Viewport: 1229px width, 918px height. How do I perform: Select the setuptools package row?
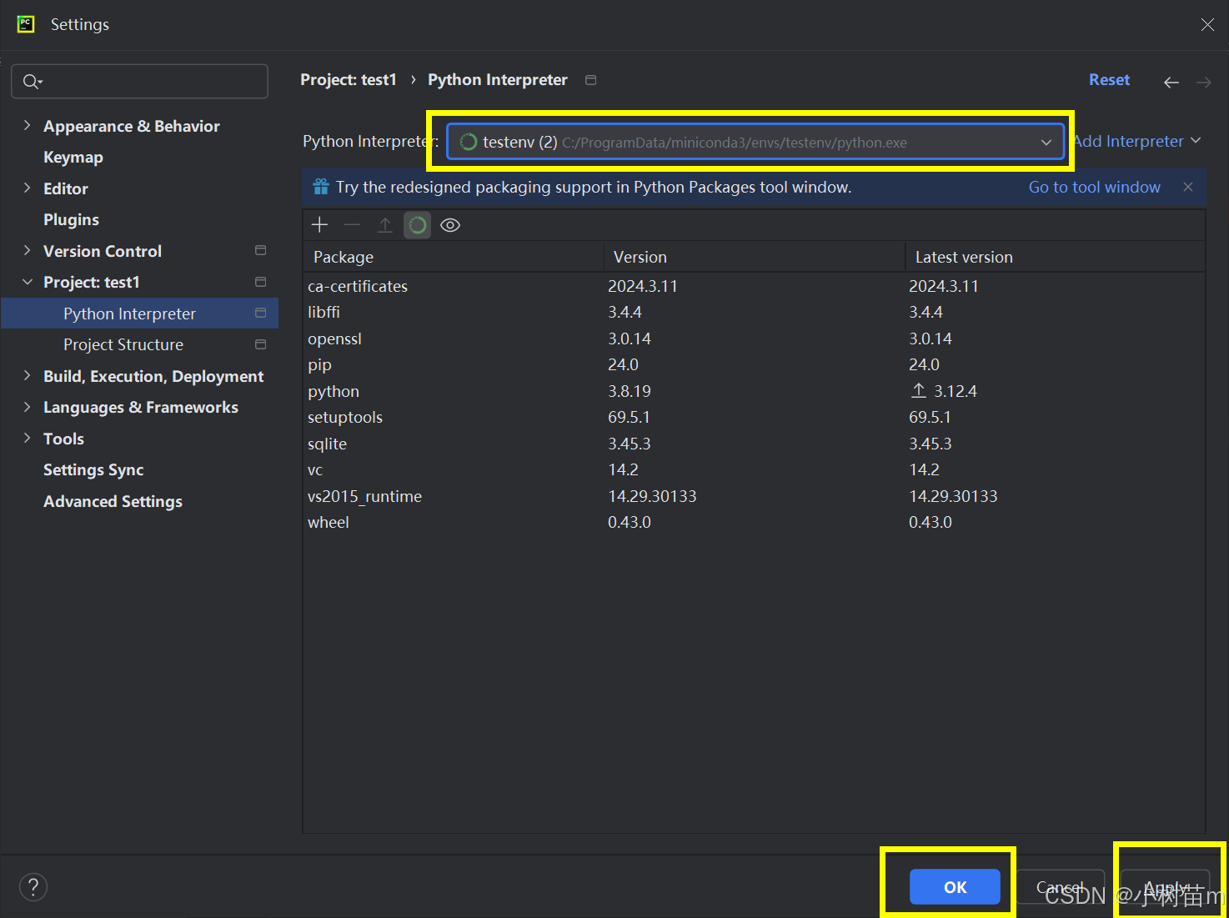tap(754, 417)
